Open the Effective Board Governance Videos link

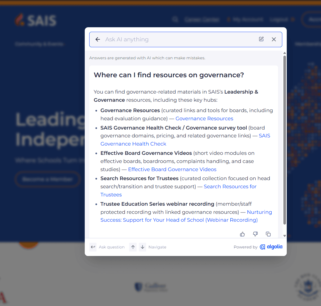tap(172, 169)
